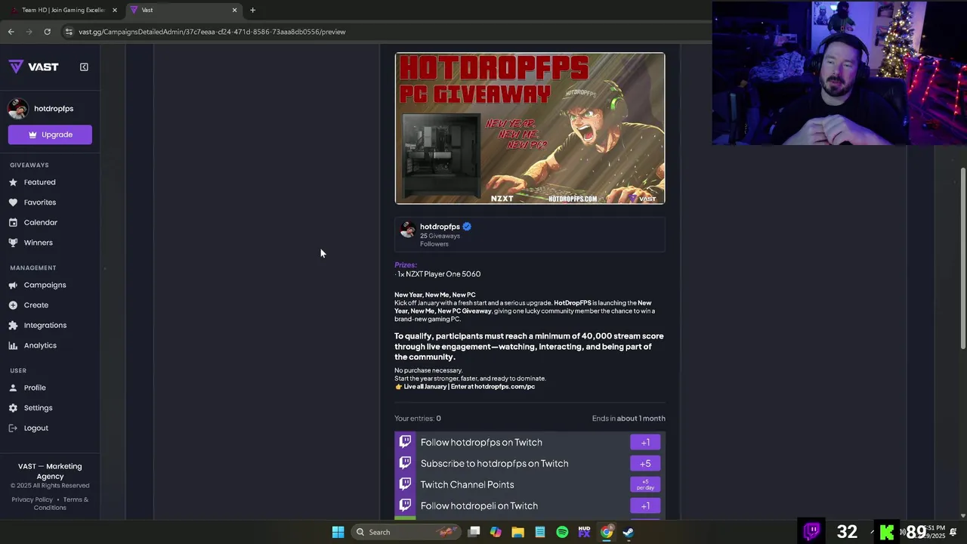Open the Campaigns management page

click(x=45, y=285)
